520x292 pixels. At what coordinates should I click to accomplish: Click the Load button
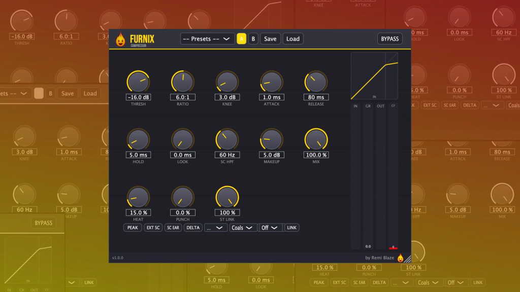tap(293, 39)
